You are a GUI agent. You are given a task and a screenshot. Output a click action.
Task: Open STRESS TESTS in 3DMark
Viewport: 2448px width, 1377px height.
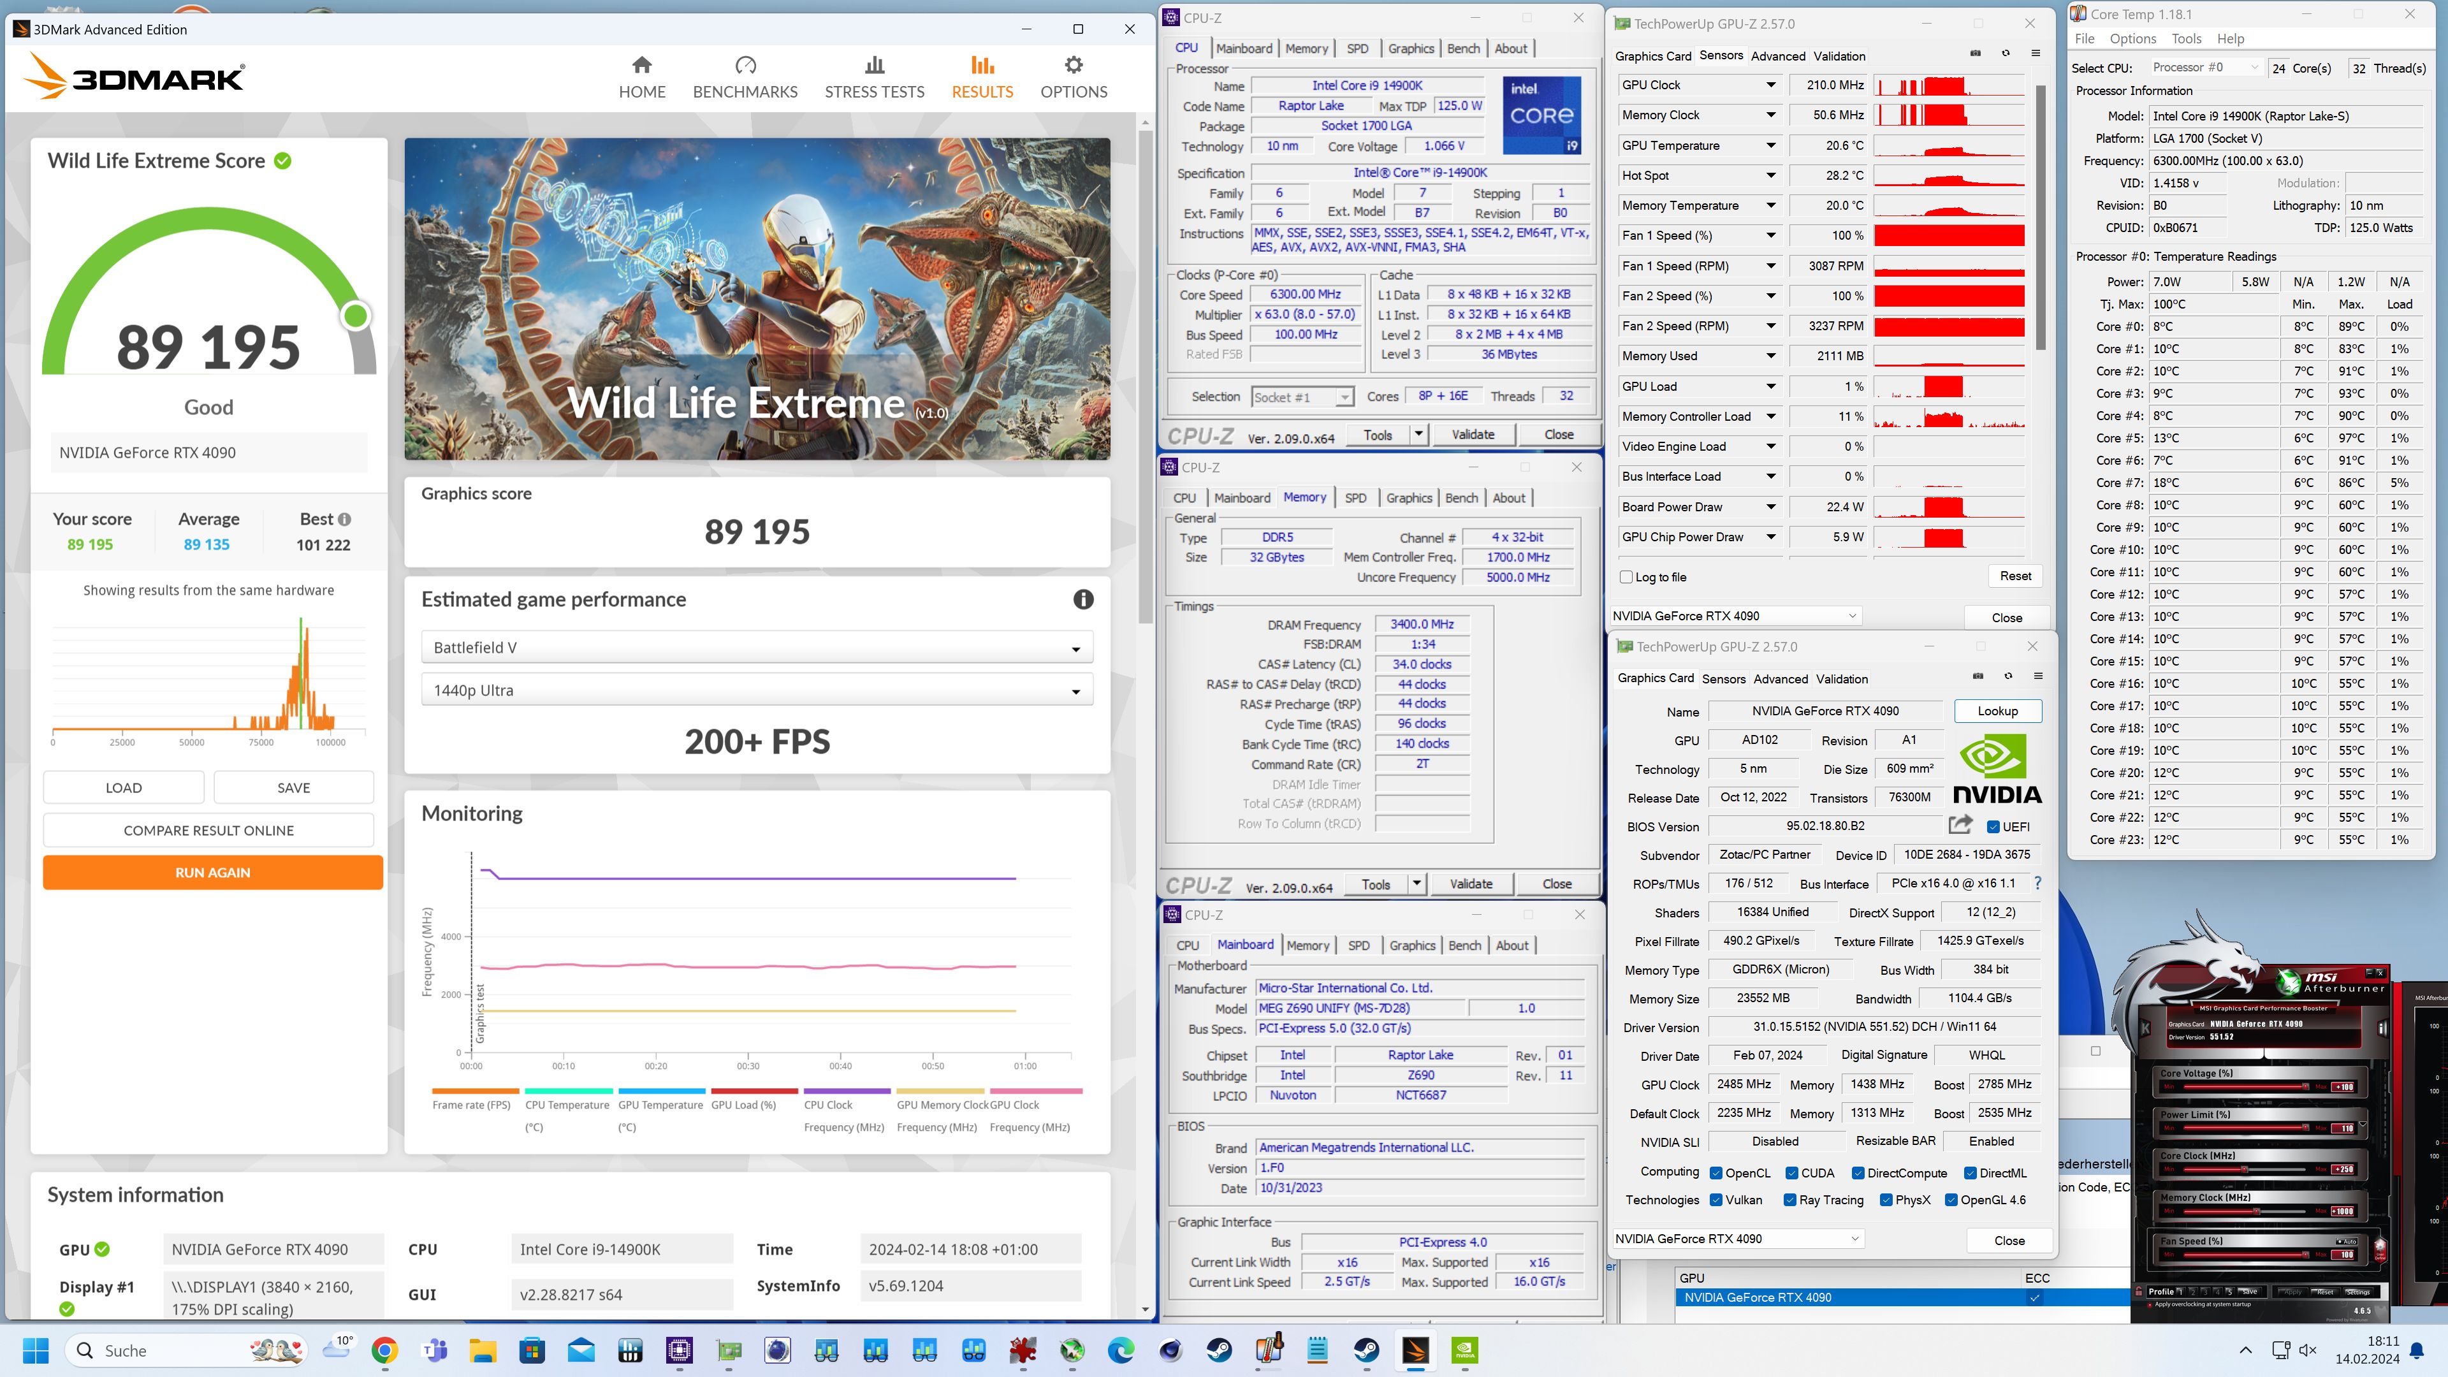point(874,78)
